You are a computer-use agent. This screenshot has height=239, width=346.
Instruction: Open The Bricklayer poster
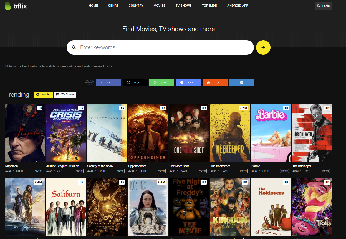tap(312, 133)
